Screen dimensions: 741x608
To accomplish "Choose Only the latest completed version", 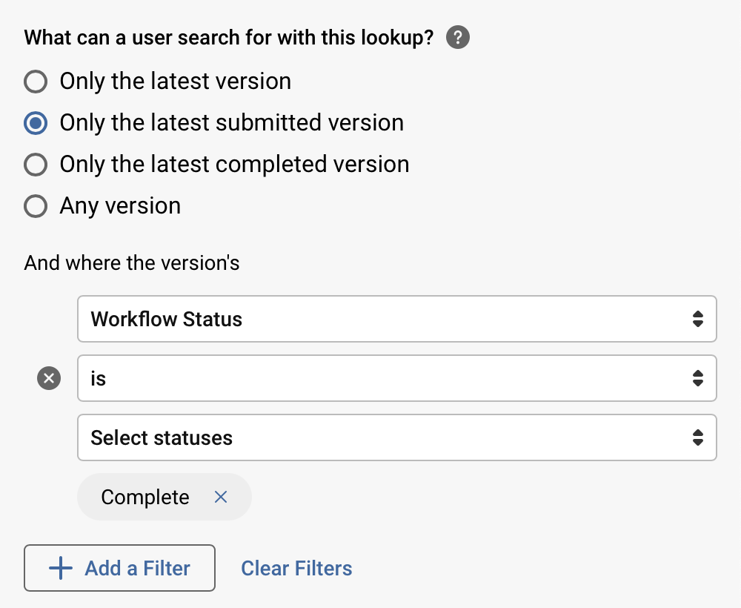I will tap(35, 165).
